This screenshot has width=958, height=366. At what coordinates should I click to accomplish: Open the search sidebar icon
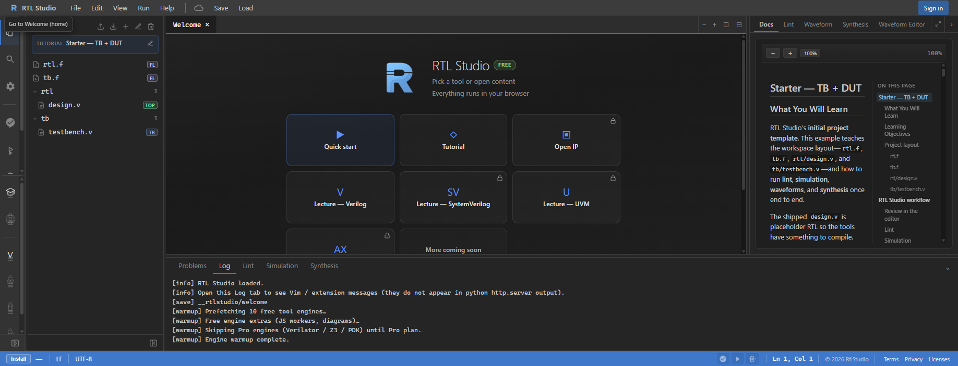tap(10, 59)
